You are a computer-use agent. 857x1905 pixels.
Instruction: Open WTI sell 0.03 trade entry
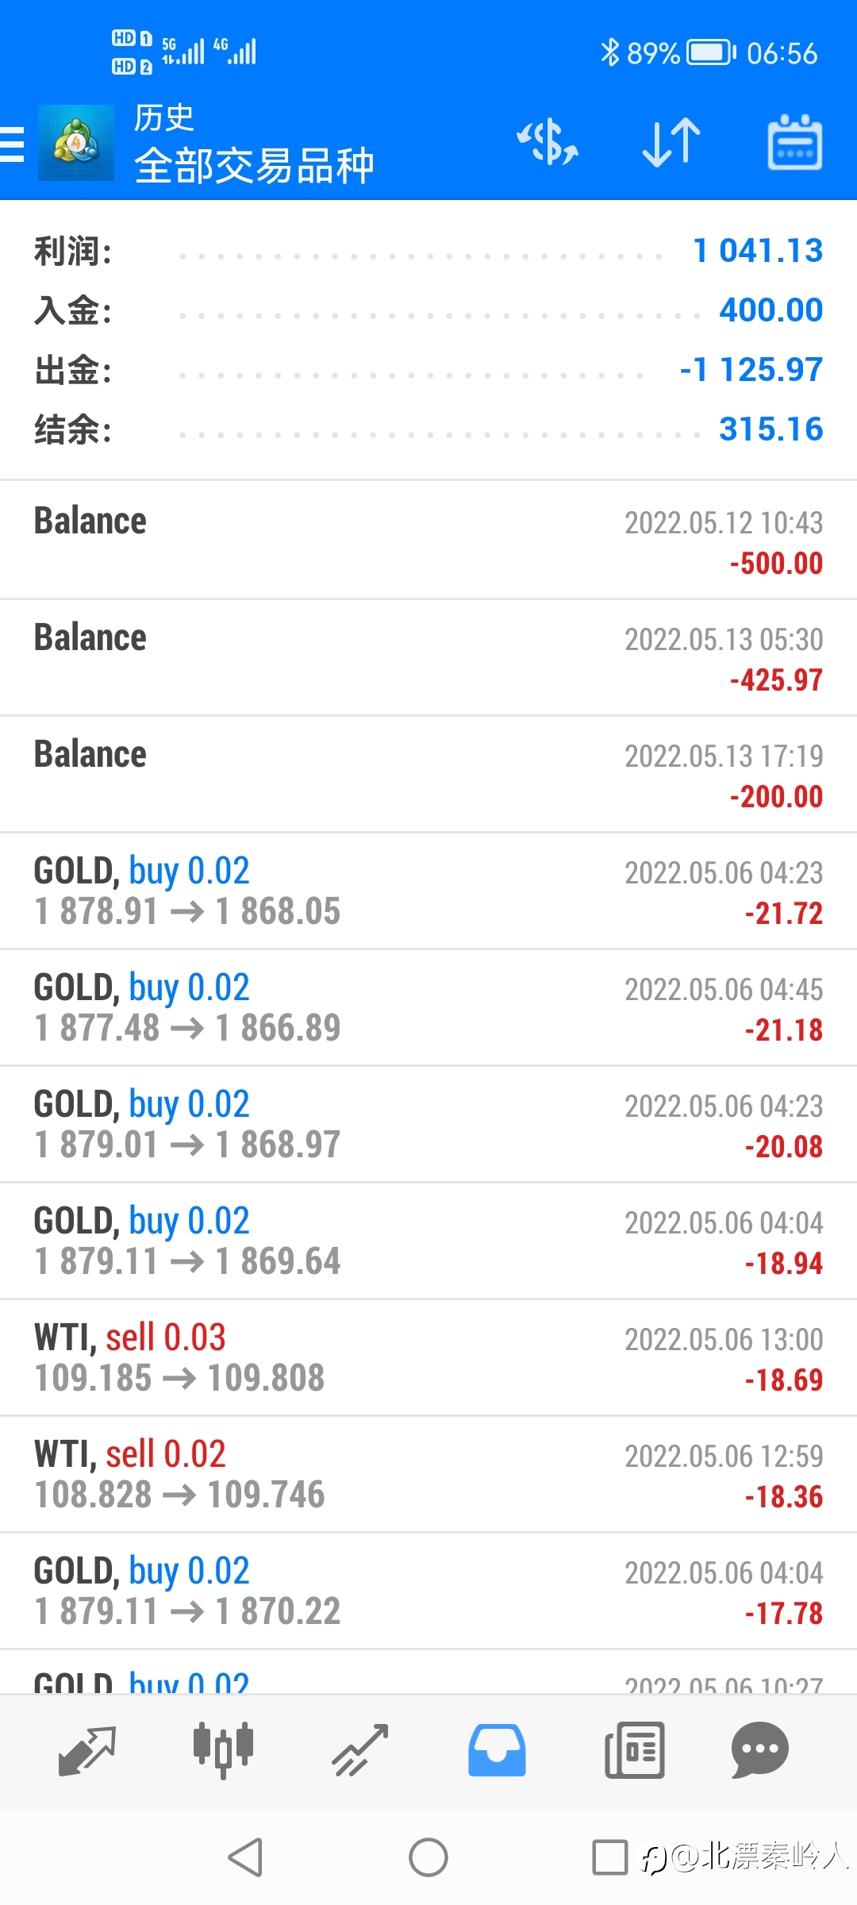428,1357
